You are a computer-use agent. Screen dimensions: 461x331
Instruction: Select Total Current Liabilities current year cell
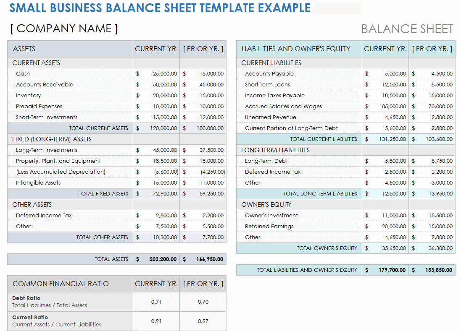(385, 139)
